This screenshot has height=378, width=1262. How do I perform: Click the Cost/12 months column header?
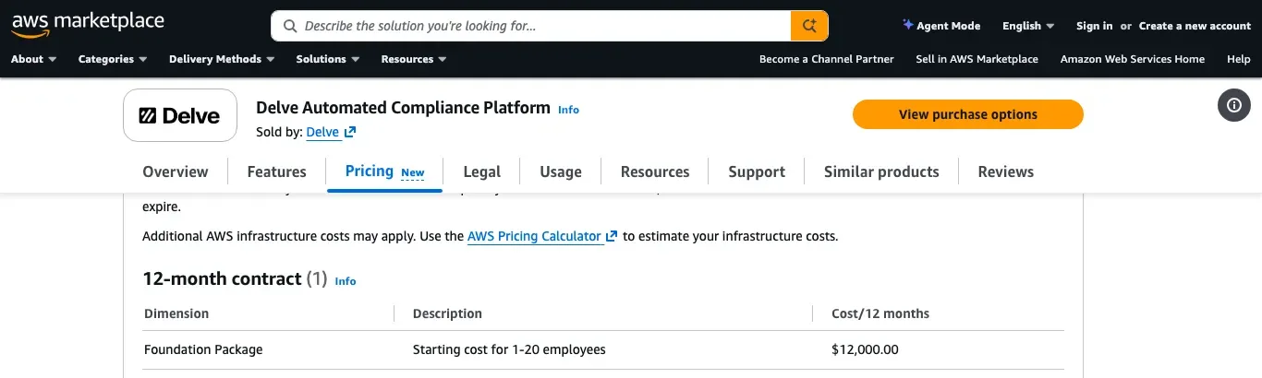pyautogui.click(x=880, y=313)
